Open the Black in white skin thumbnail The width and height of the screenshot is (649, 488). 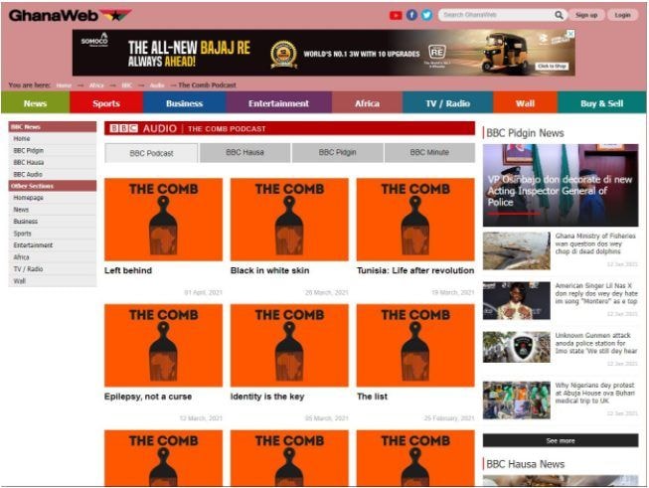pos(289,220)
